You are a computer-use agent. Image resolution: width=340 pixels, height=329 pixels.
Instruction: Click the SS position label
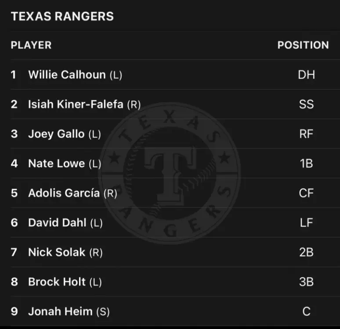[x=306, y=104]
